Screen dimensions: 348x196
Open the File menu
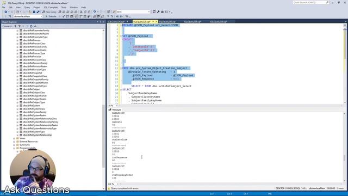pos(3,7)
